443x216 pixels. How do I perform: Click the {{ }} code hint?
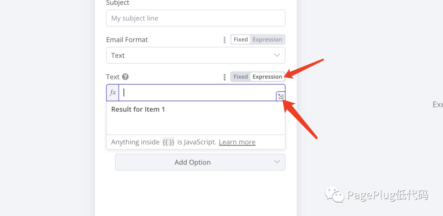click(169, 142)
